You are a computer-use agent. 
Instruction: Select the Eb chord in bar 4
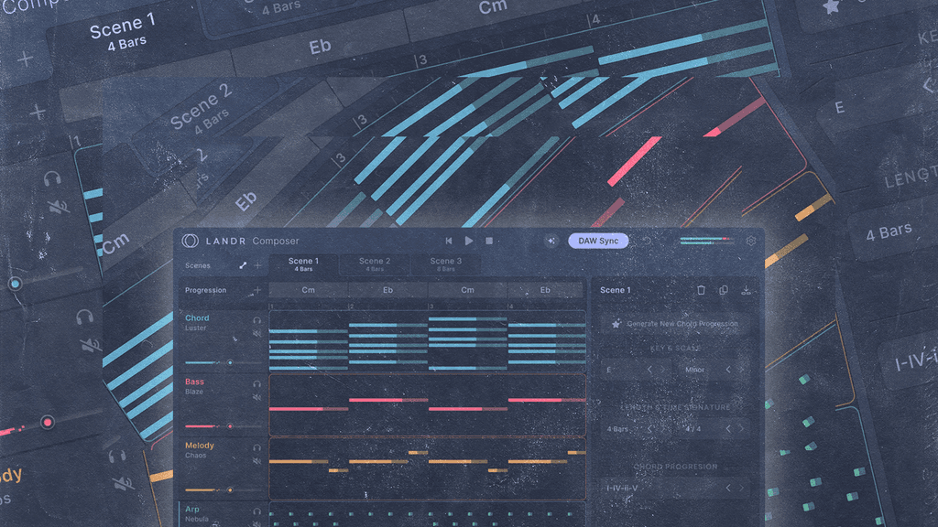546,290
